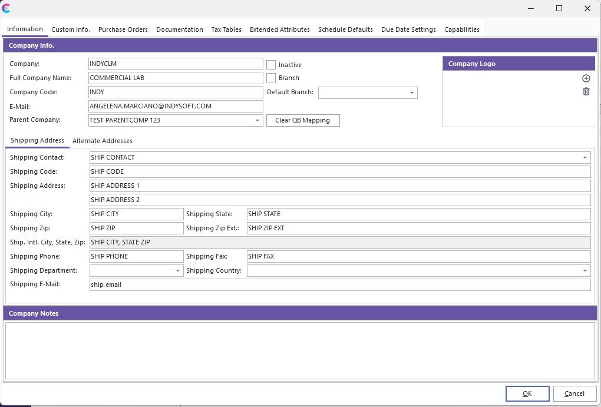The width and height of the screenshot is (601, 407).
Task: Click the delete company logo trash icon
Action: pyautogui.click(x=586, y=91)
